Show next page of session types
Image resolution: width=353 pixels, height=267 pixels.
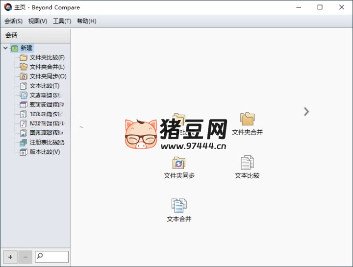tap(306, 112)
